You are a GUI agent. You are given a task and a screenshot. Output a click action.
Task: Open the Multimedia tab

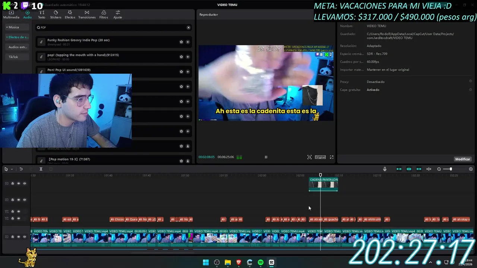coord(11,15)
